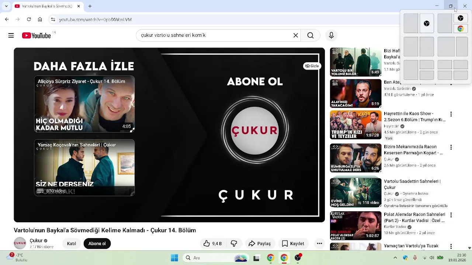Click the tray microphone indicator
472x265 pixels.
coord(415,258)
